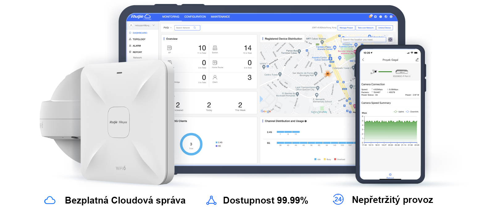Click the 2.4G channel 6 bar
The image size is (486, 214).
[x=288, y=132]
